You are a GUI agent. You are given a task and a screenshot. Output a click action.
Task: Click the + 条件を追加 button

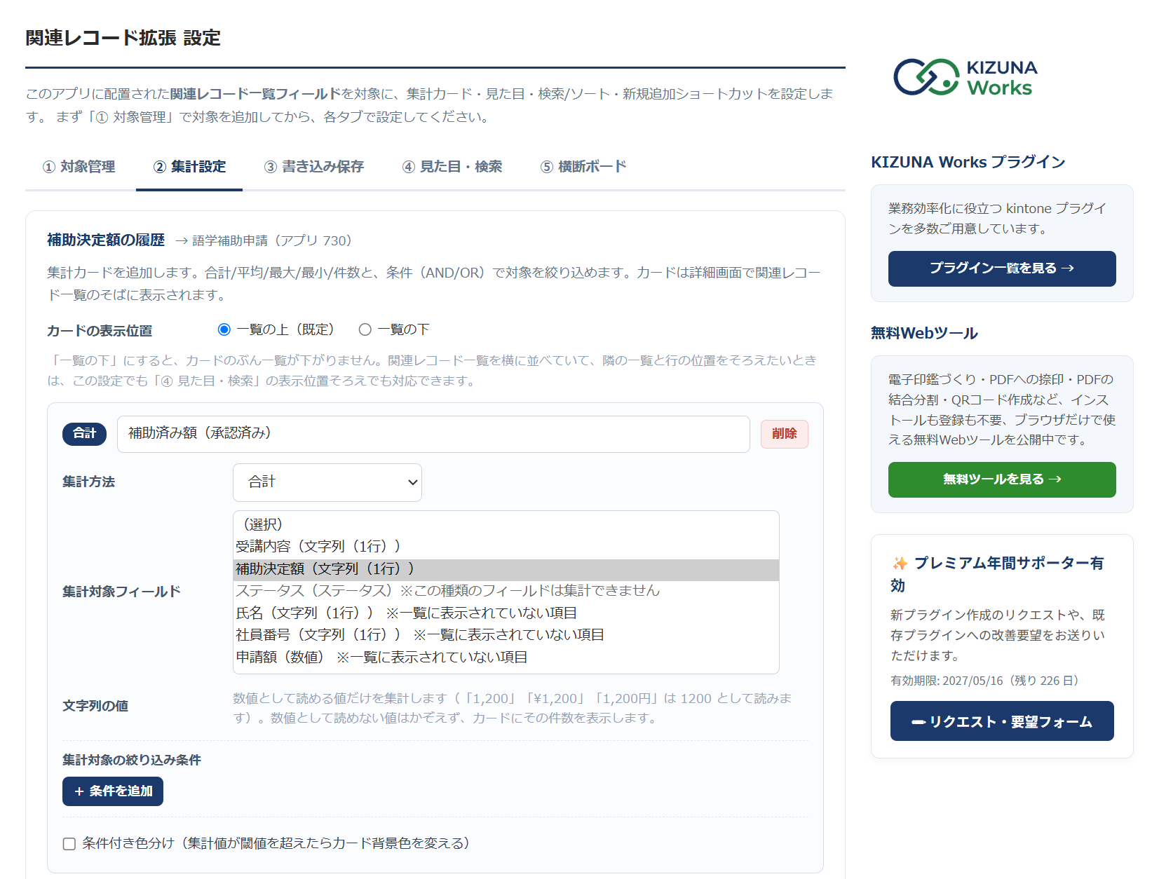(x=113, y=791)
